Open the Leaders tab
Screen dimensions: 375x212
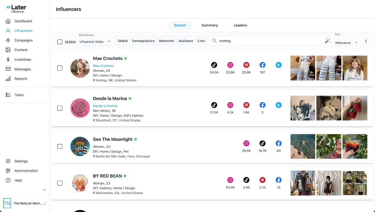[x=240, y=25]
